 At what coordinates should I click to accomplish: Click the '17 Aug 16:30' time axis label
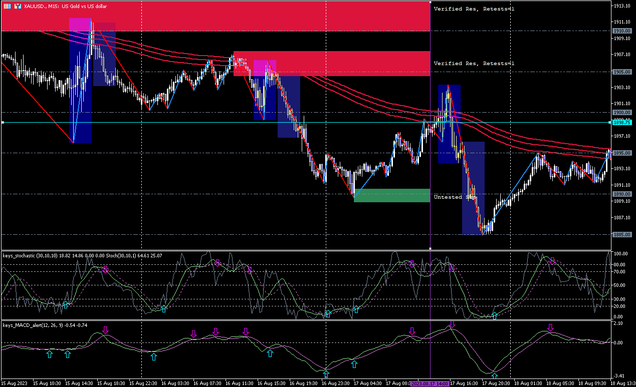pyautogui.click(x=464, y=383)
